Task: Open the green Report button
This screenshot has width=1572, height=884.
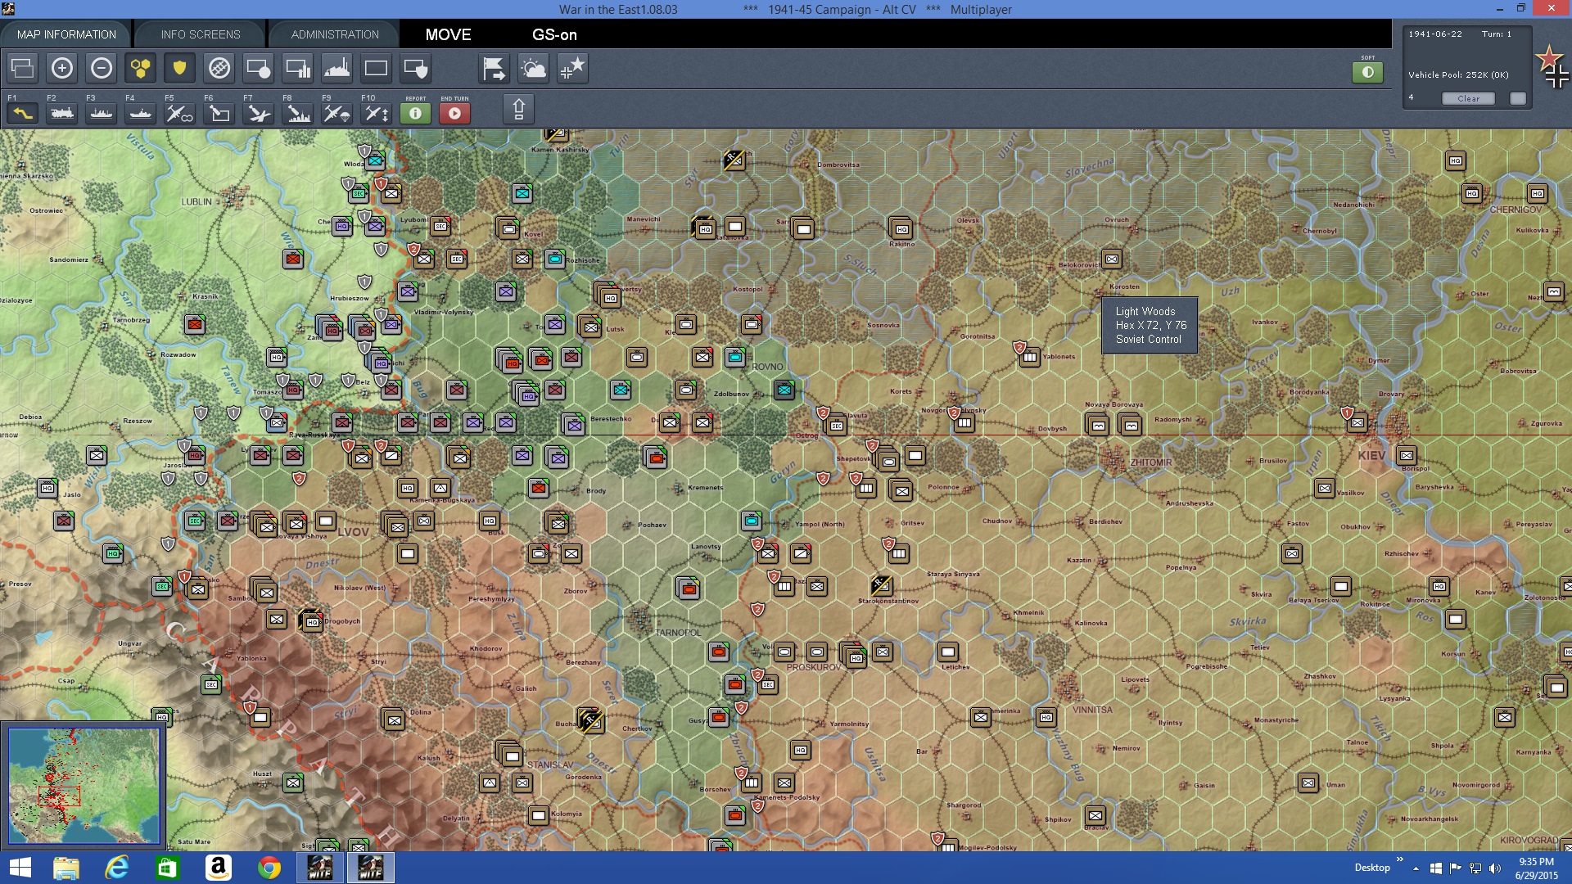Action: [415, 113]
